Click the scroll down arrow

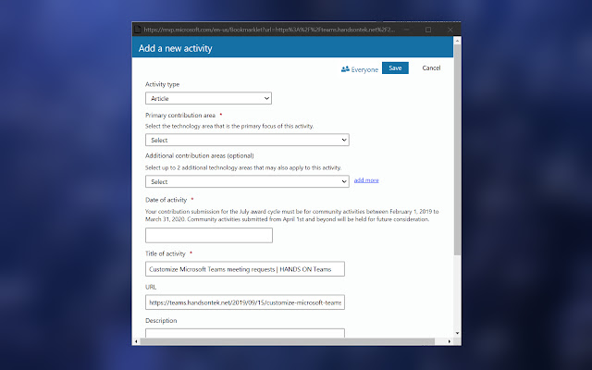[457, 333]
